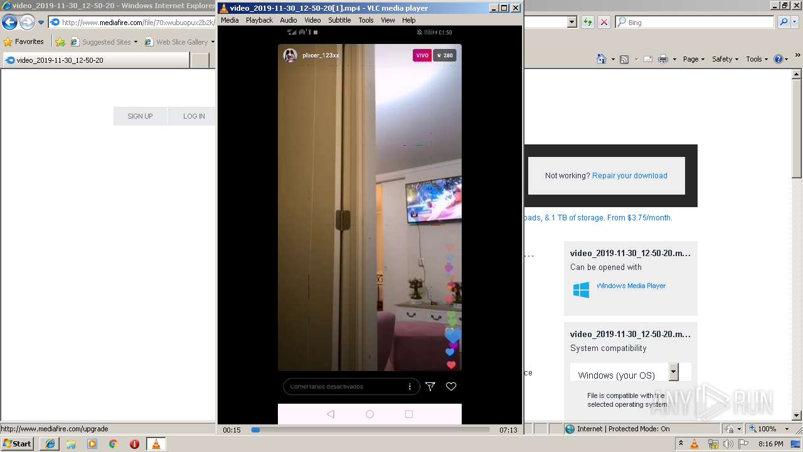Click the 8:16 PM system clock
The image size is (803, 452).
pyautogui.click(x=770, y=444)
